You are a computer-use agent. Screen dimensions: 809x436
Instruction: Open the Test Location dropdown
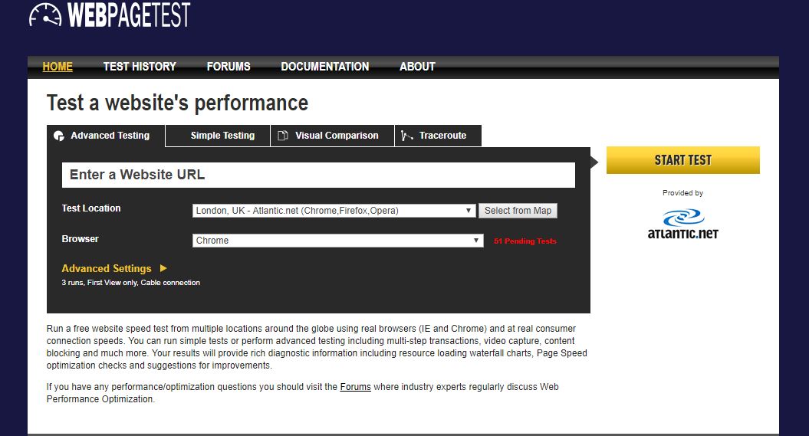[334, 211]
